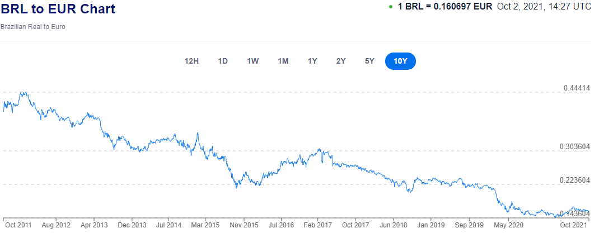Click the green live-rate status dot
This screenshot has width=599, height=233.
tap(390, 7)
